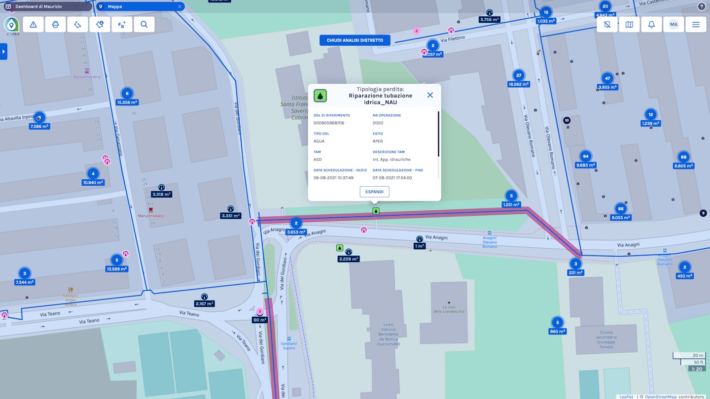This screenshot has height=399, width=710.
Task: Open the MA user profile menu
Action: point(674,25)
